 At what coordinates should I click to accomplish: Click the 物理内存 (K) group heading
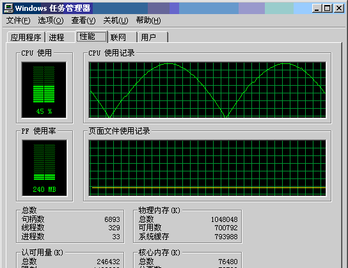[x=159, y=210]
